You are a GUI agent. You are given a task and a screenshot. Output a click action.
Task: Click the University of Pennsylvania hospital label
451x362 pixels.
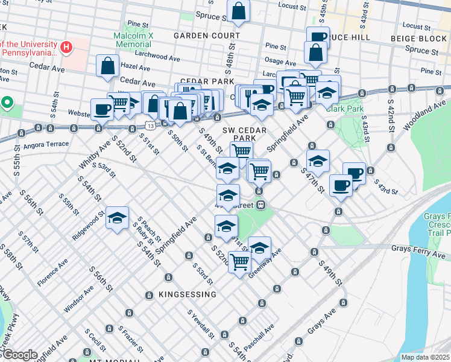[28, 48]
